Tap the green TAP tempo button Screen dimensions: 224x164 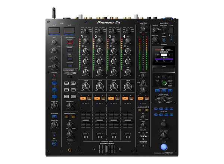click(x=164, y=83)
